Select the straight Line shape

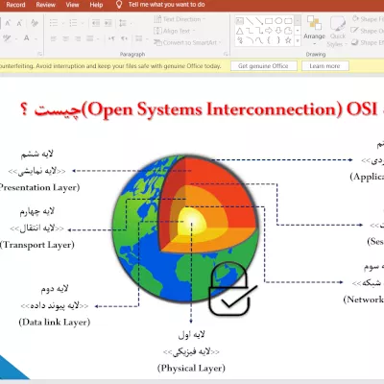pos(250,21)
